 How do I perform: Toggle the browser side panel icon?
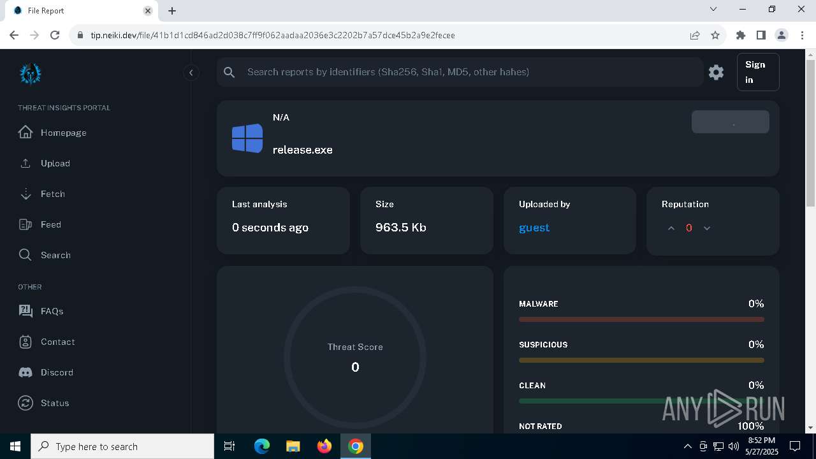pyautogui.click(x=761, y=35)
